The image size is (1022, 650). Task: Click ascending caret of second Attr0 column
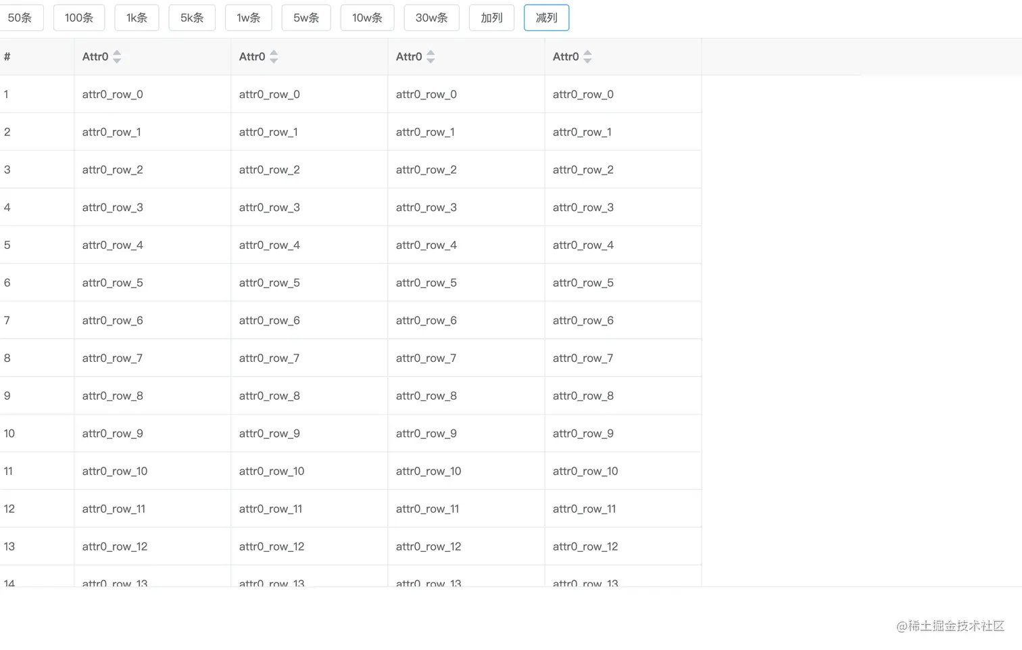click(x=274, y=53)
